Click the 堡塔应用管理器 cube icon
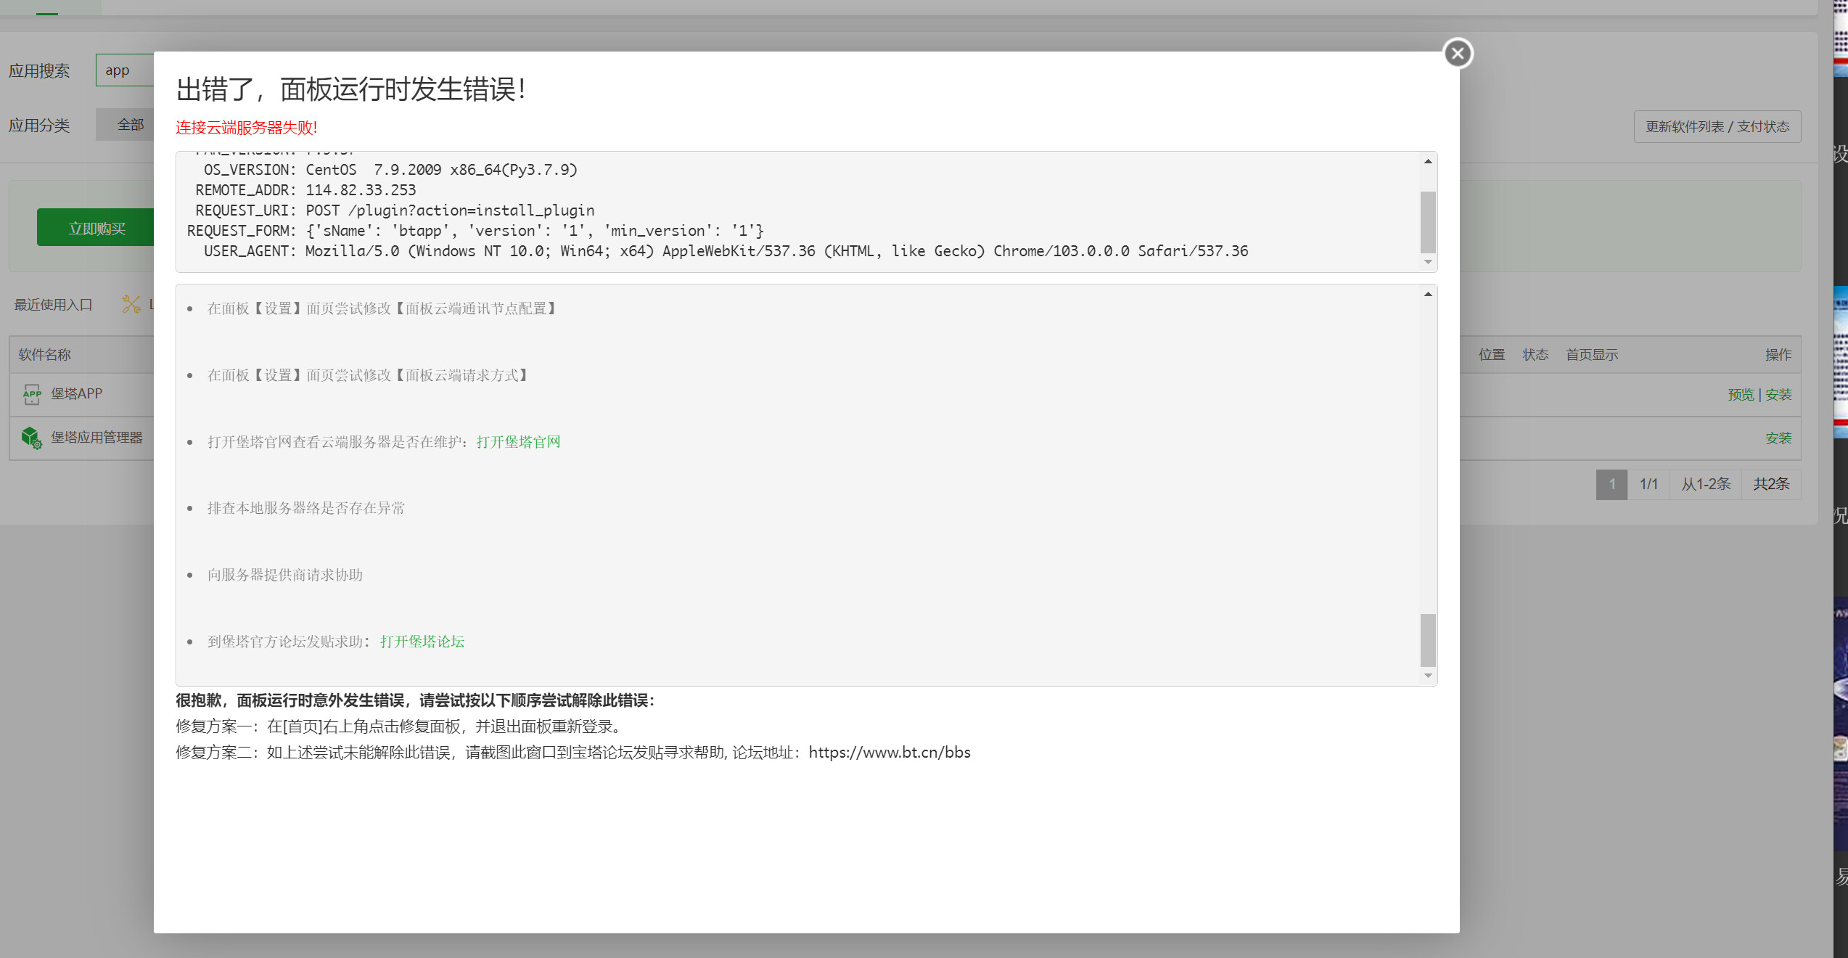Viewport: 1848px width, 958px height. (32, 438)
